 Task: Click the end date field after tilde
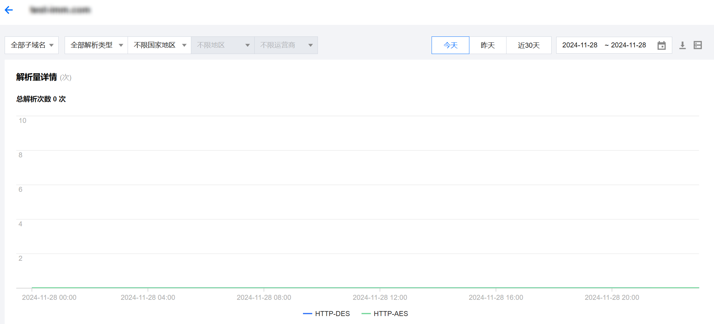click(628, 45)
